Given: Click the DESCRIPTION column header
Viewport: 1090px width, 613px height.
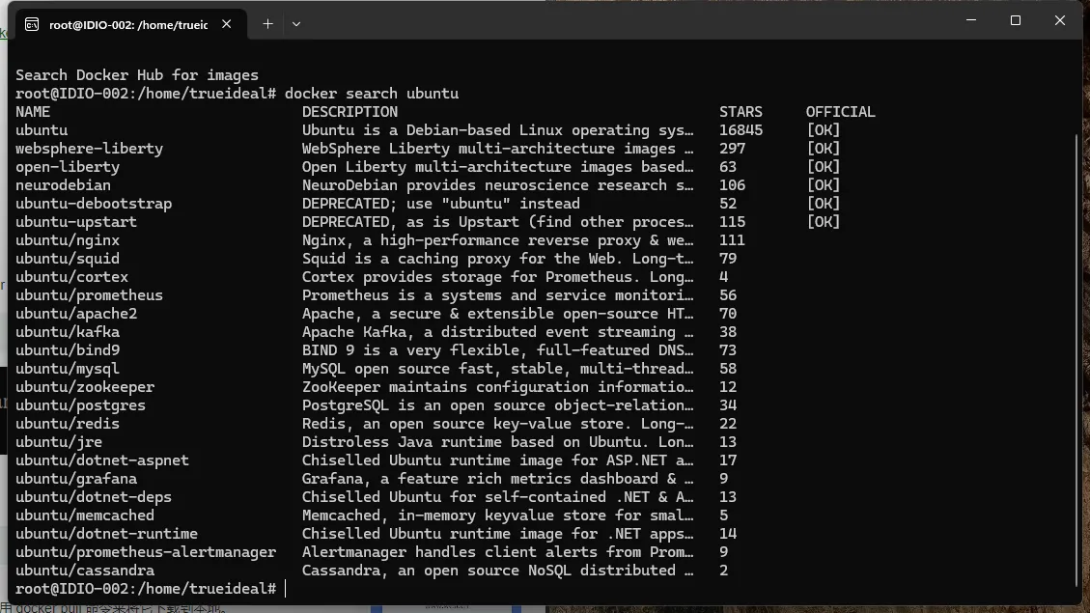Looking at the screenshot, I should (x=349, y=112).
